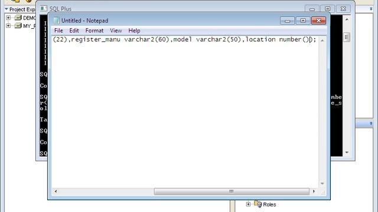Maximize the SQL Plus window
The width and height of the screenshot is (378, 212).
328,9
